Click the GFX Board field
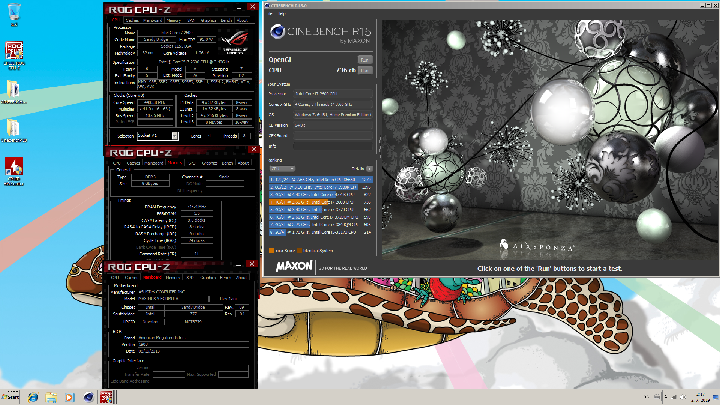Screen dimensions: 720x405 click(333, 136)
